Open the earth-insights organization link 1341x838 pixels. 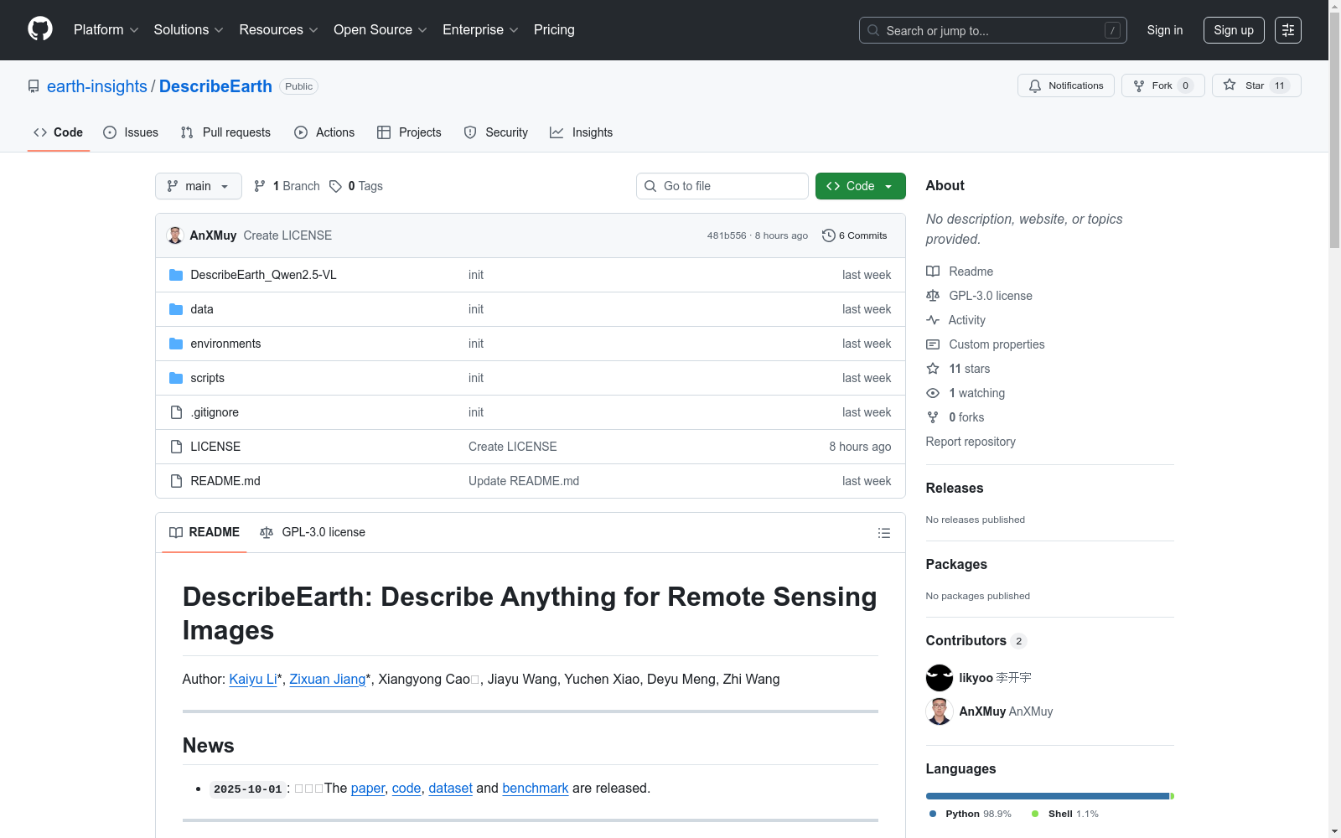pos(97,86)
